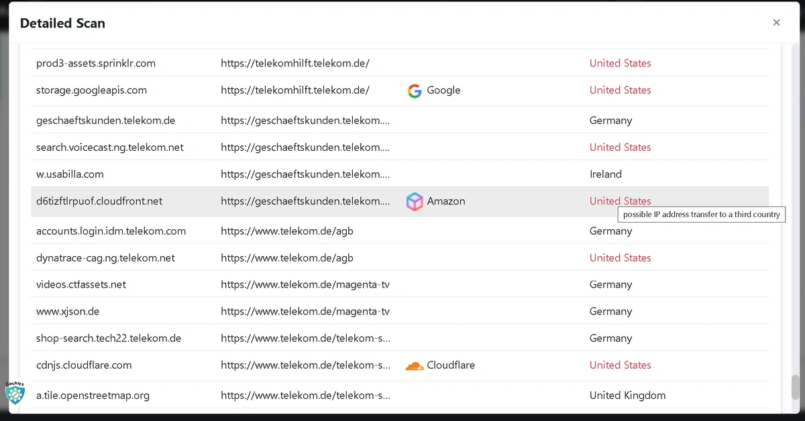Click a.tile.openstreetmap.org domain
The height and width of the screenshot is (421, 805).
coord(93,396)
